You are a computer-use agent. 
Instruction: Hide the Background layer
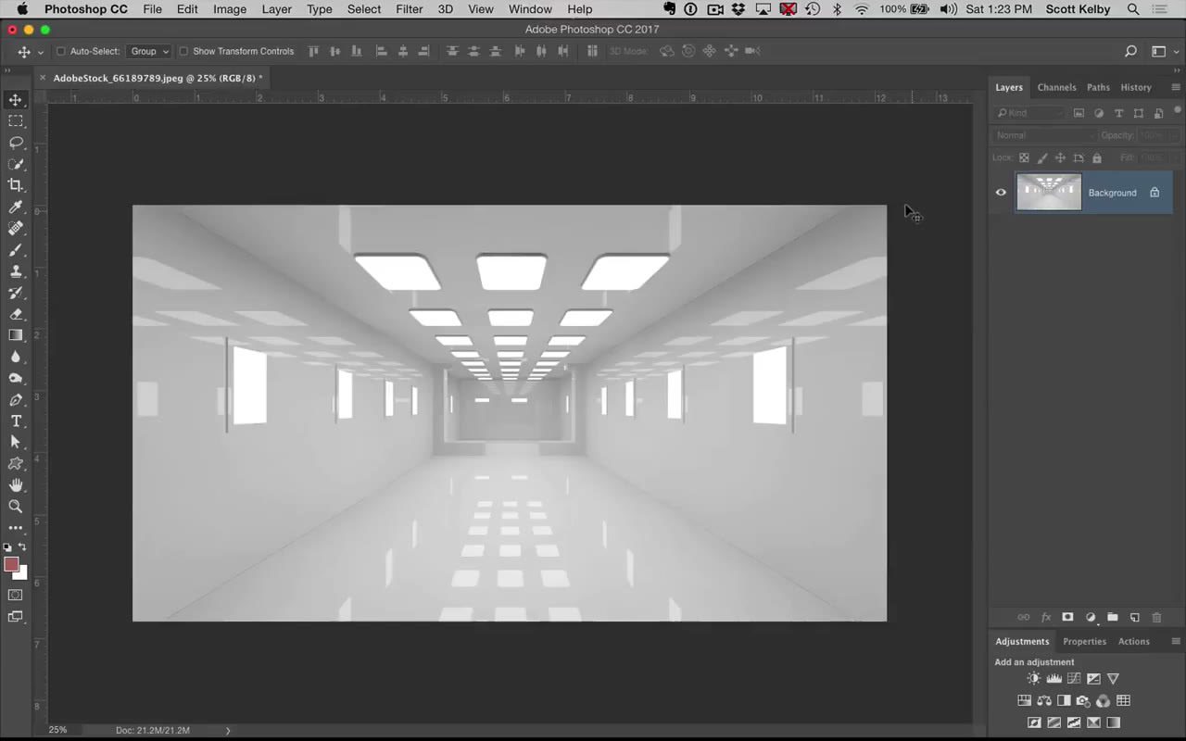tap(1001, 192)
